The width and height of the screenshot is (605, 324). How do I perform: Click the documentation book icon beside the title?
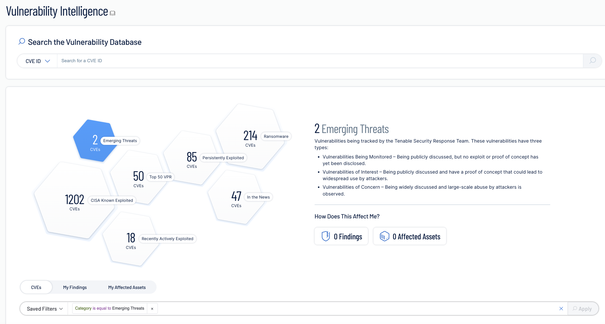(113, 13)
